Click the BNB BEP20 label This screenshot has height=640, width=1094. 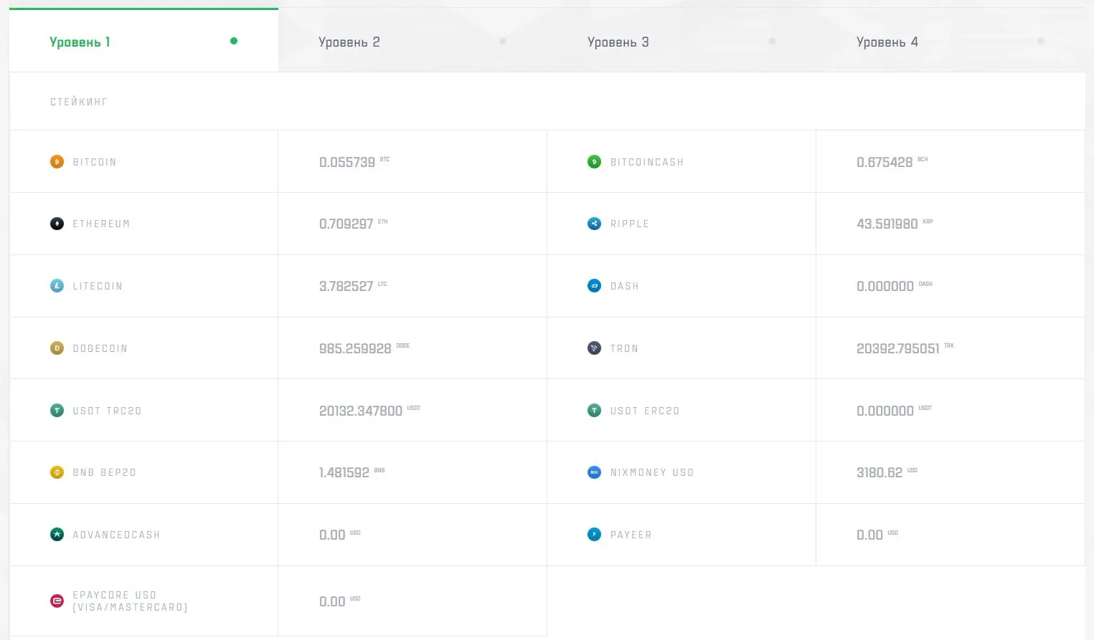(x=104, y=472)
